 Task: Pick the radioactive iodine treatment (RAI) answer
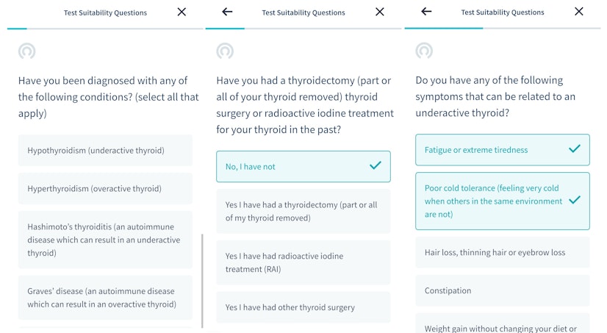pos(303,262)
